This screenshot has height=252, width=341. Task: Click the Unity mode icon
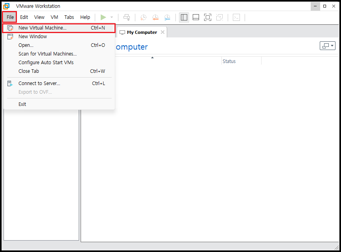(x=219, y=17)
